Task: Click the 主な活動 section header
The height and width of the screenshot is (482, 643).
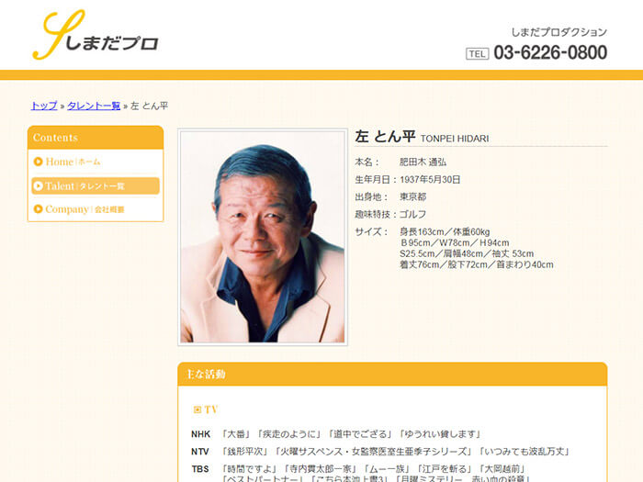Action: pyautogui.click(x=392, y=375)
